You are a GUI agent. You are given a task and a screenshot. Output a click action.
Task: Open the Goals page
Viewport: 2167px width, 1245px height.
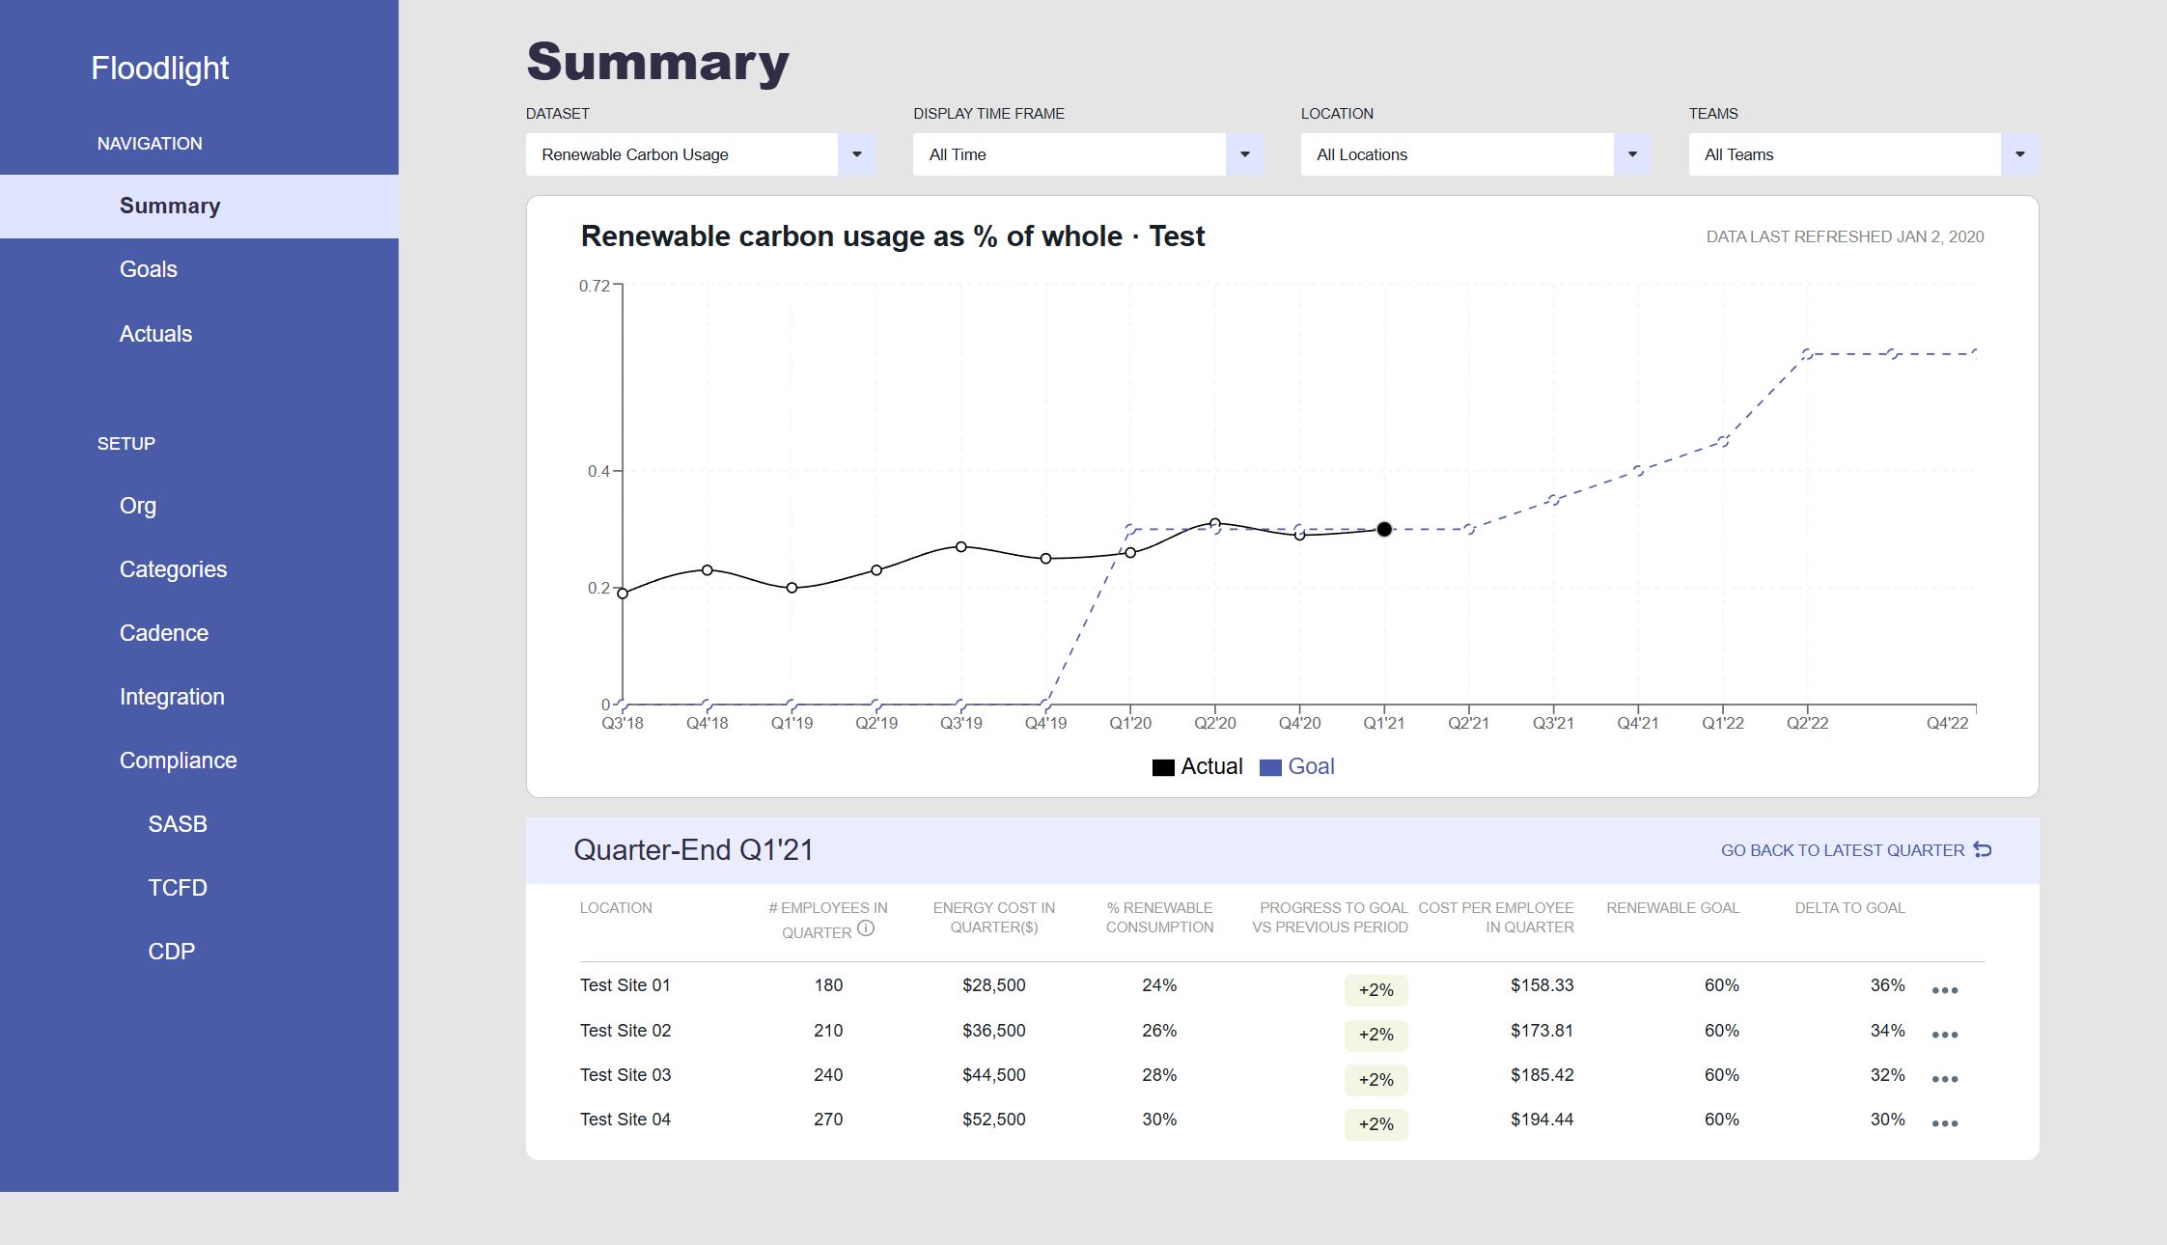point(149,269)
